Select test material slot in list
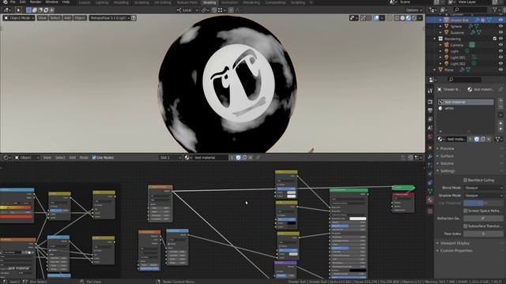 coord(466,102)
